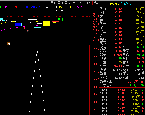The image size is (145, 115).
Task: Open the 叠加 overlay option
Action: [60, 3]
